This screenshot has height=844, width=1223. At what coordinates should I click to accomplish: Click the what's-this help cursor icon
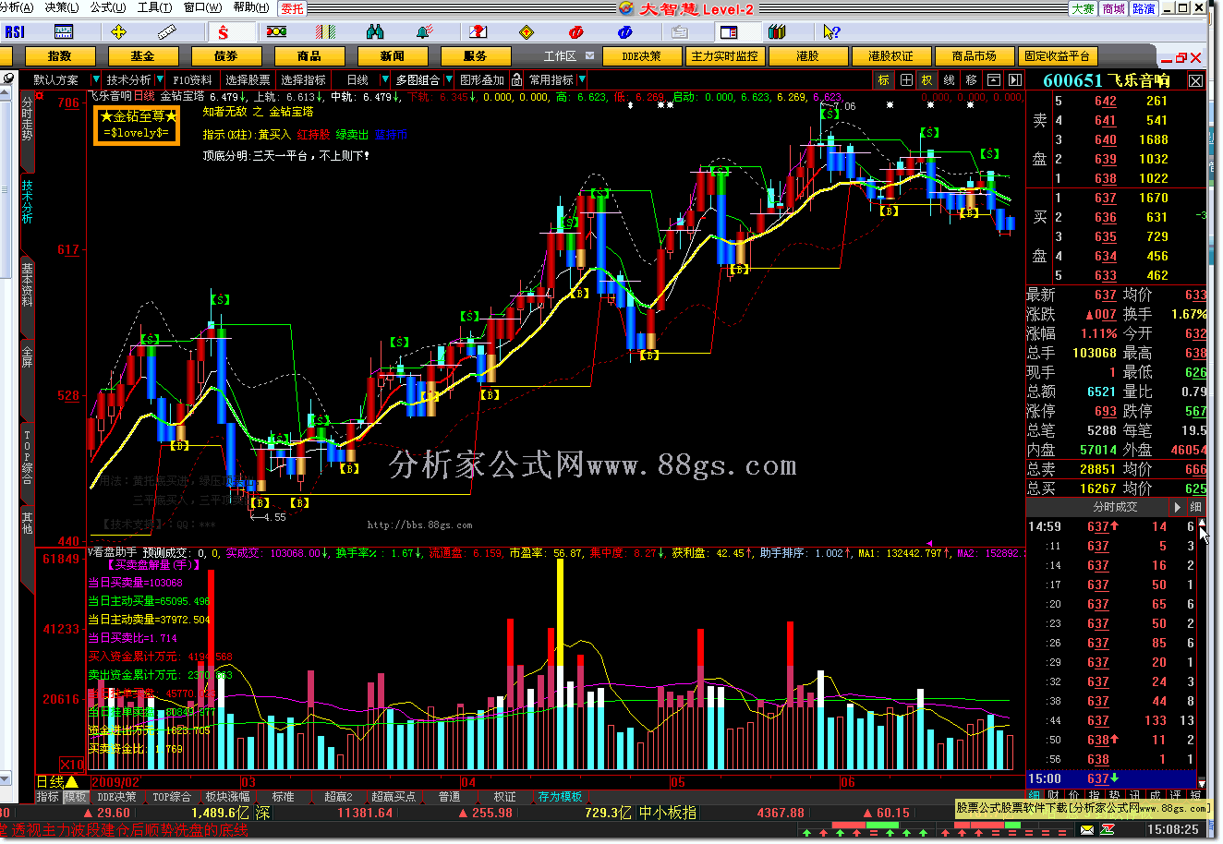click(832, 32)
